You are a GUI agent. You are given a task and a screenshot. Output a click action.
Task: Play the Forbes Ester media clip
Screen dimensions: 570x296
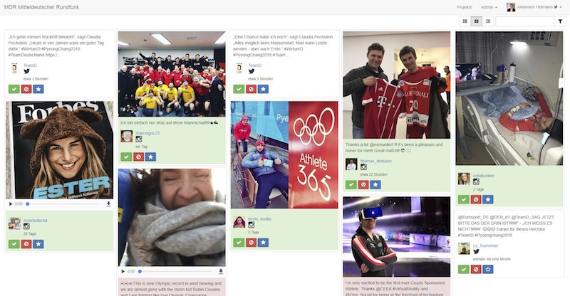(11, 204)
